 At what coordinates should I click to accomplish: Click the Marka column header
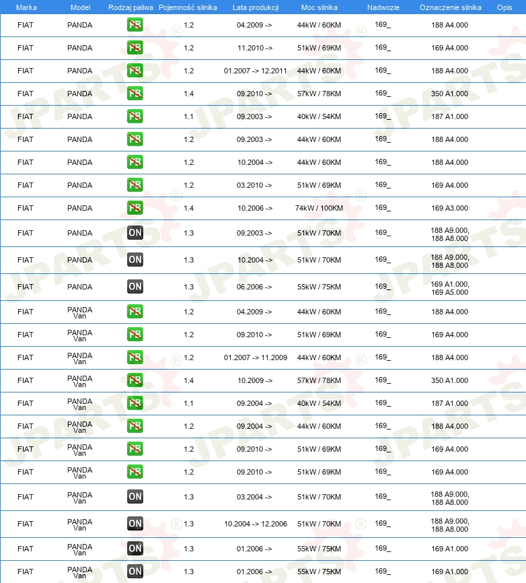point(26,7)
